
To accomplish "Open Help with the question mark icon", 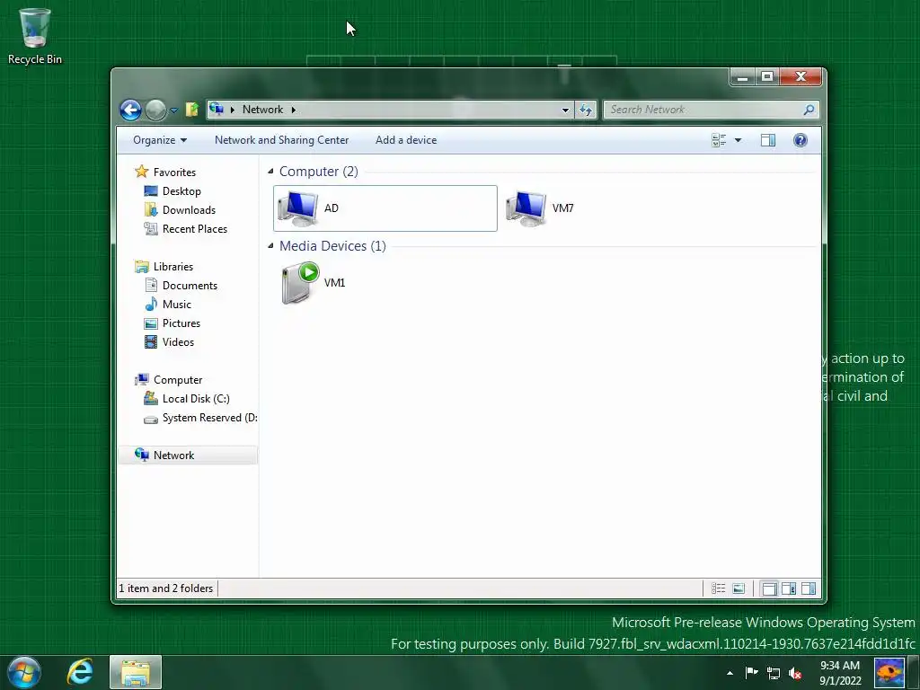I will point(801,140).
